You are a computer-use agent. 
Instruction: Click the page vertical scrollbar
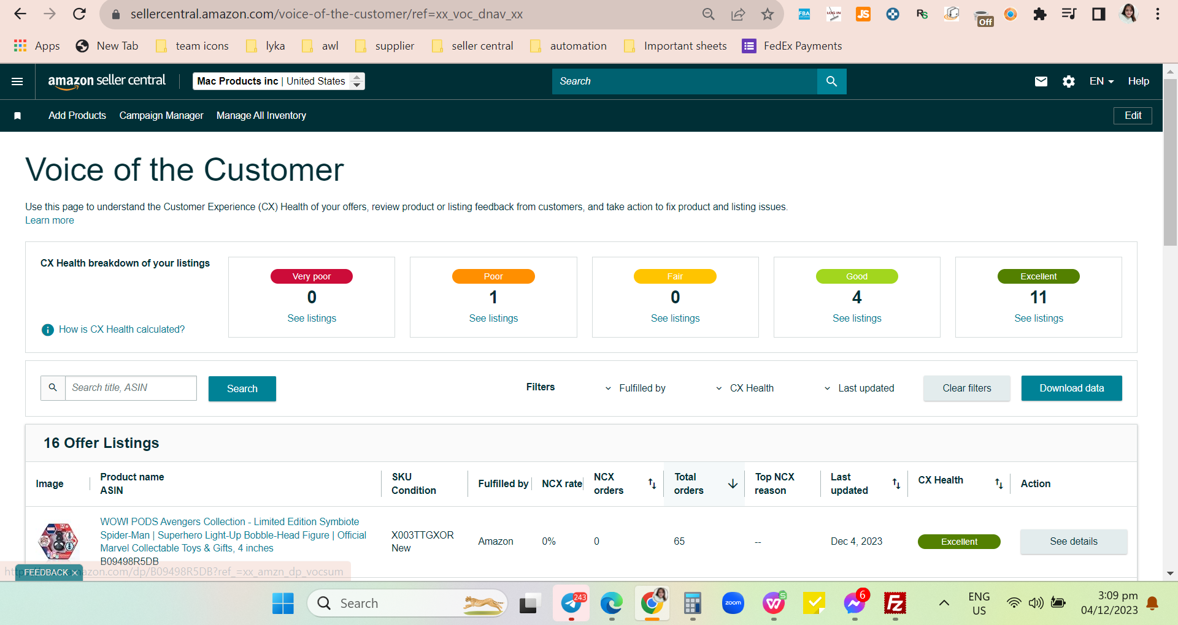tap(1170, 162)
